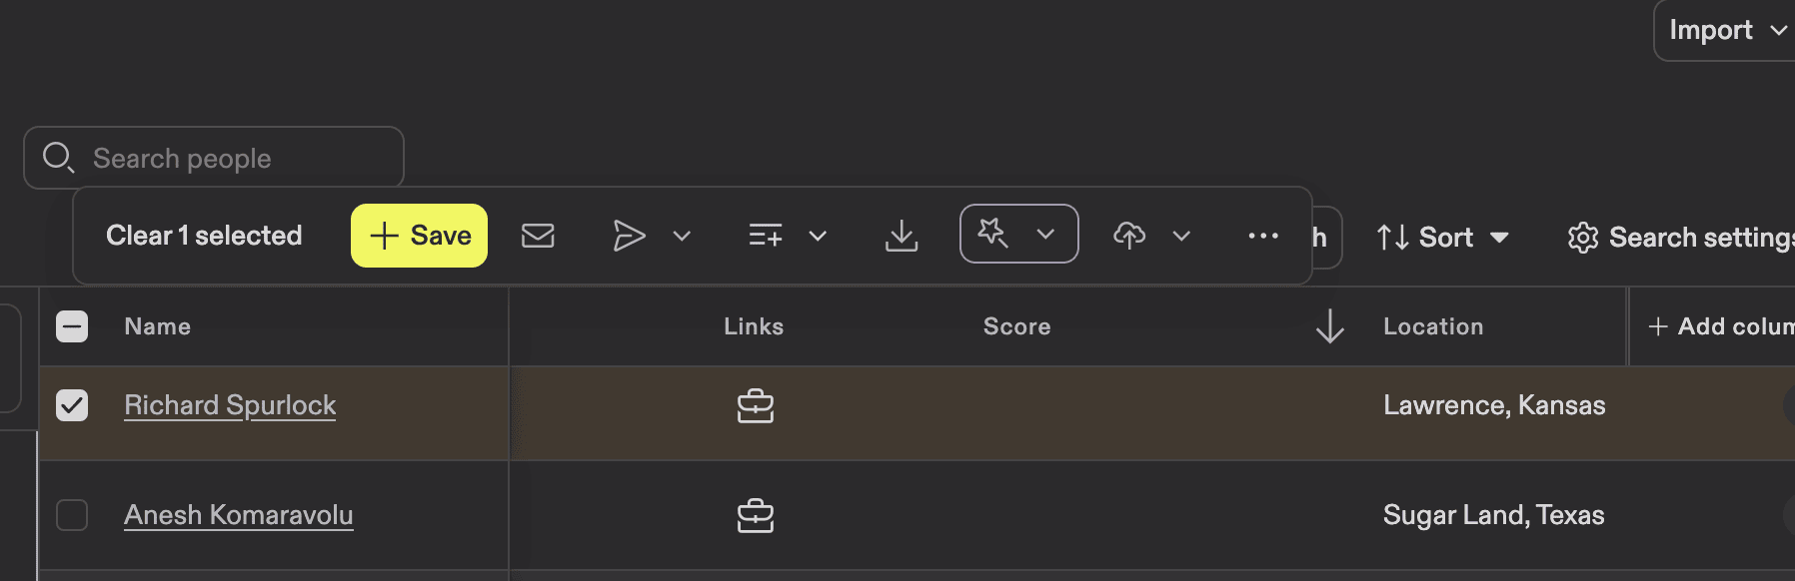
Task: Select the AI magic wand icon
Action: click(994, 234)
